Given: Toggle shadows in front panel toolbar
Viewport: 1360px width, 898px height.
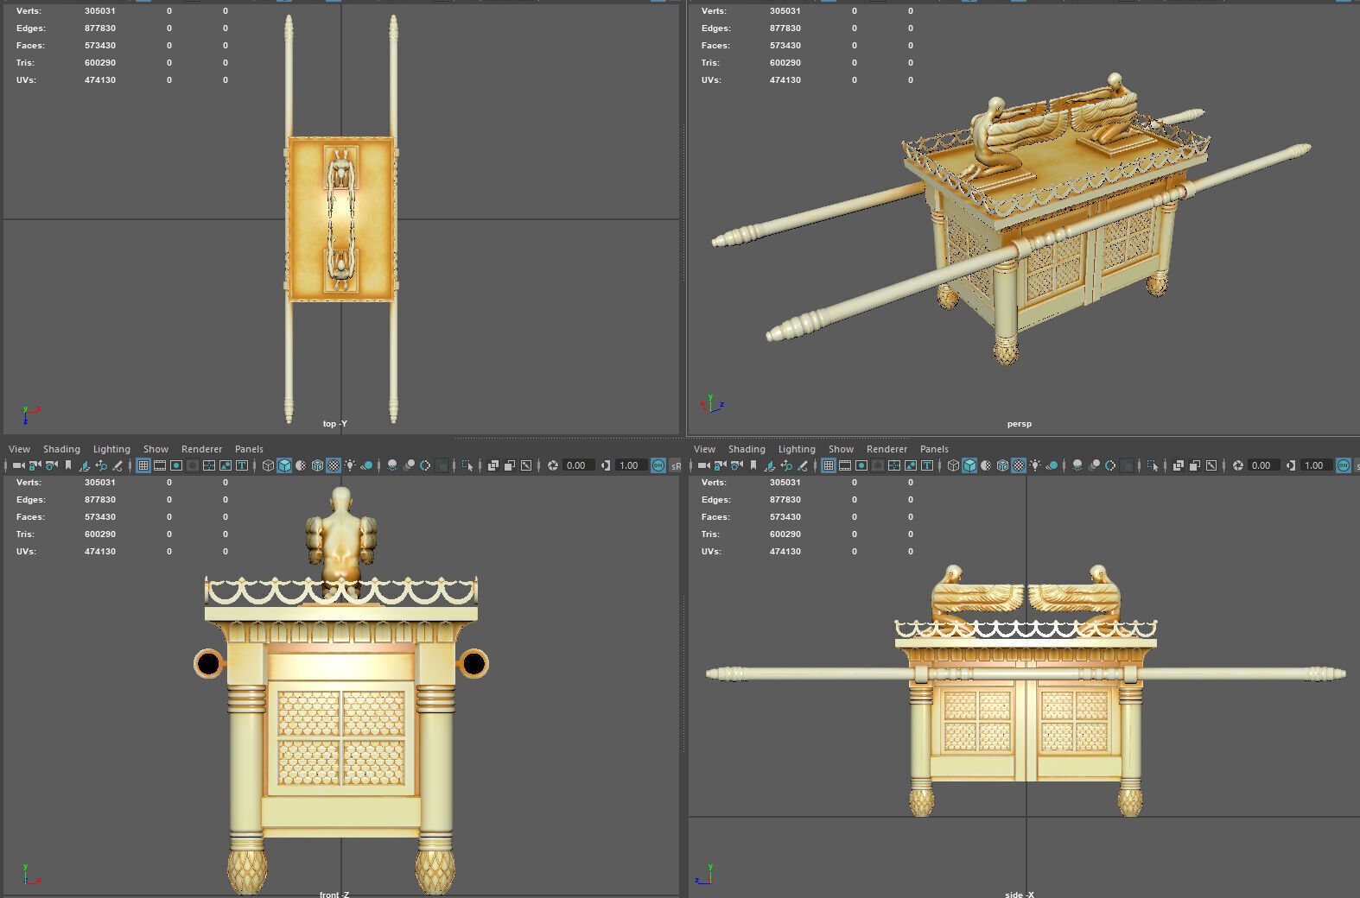Looking at the screenshot, I should coord(366,465).
